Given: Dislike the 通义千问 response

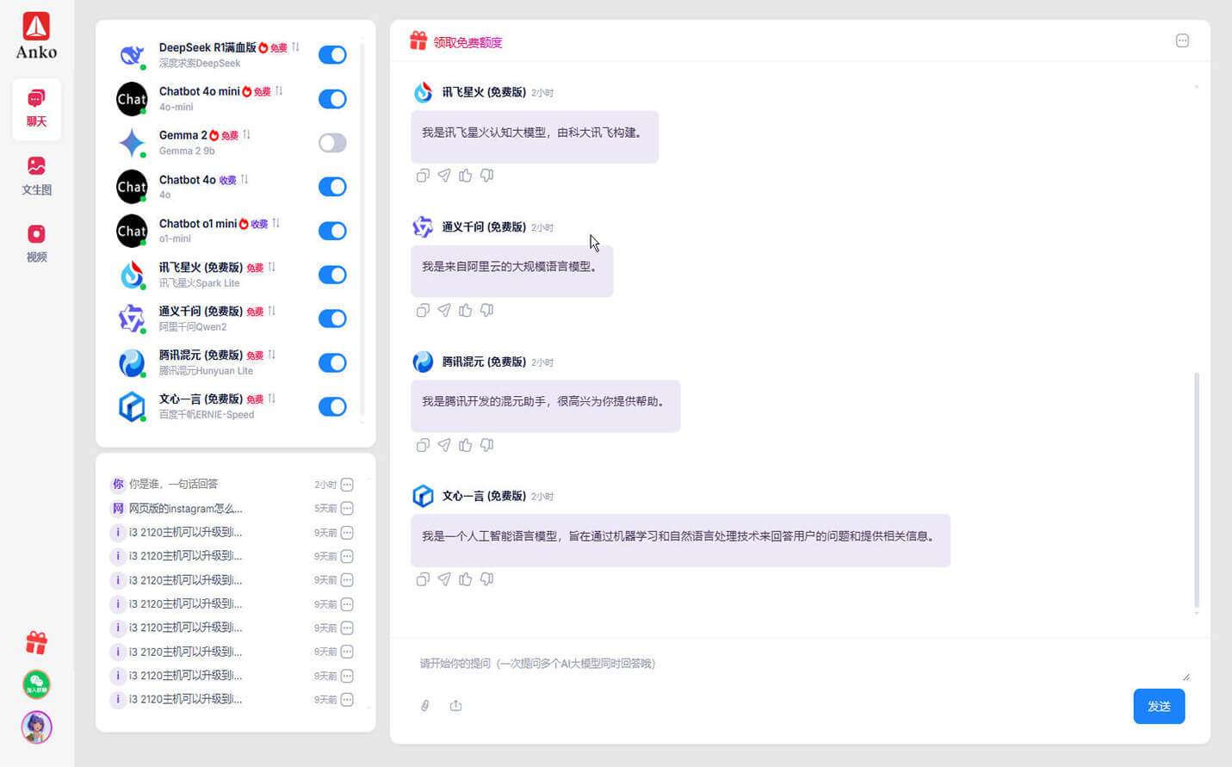Looking at the screenshot, I should pyautogui.click(x=487, y=310).
